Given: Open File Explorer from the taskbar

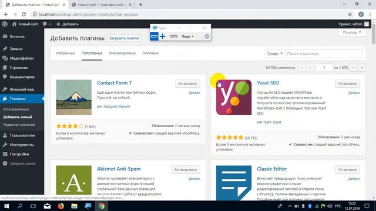Looking at the screenshot, I should pos(75,206).
